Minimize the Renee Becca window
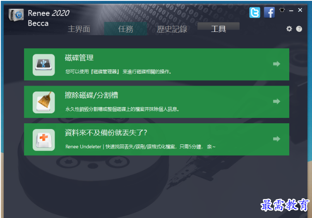 coord(291,10)
